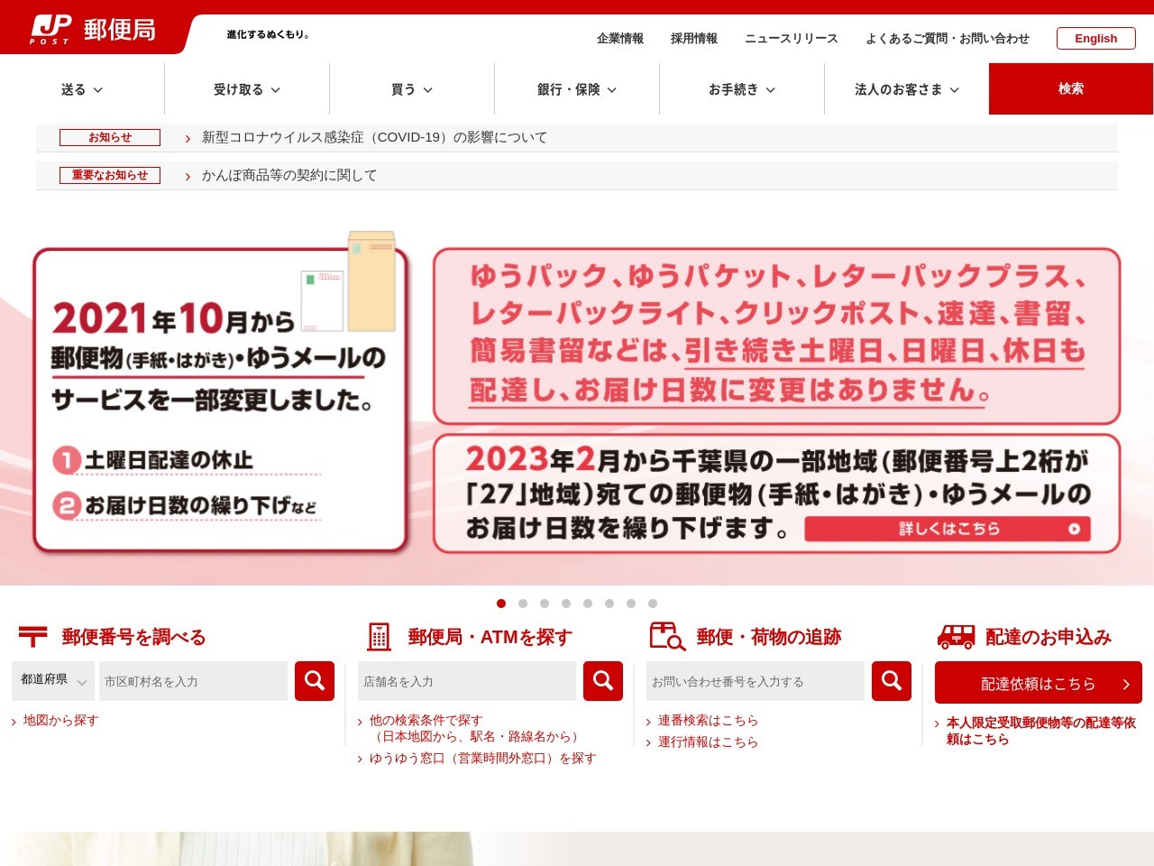Viewport: 1154px width, 866px height.
Task: Click the 郵便局・ATMを探す heading
Action: [x=490, y=637]
